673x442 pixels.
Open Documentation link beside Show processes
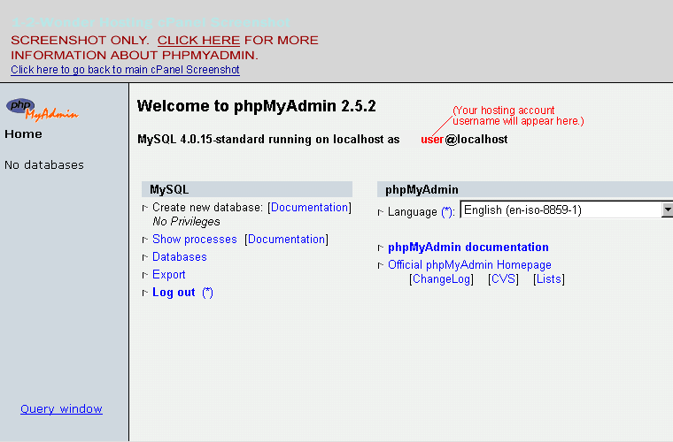(x=286, y=239)
